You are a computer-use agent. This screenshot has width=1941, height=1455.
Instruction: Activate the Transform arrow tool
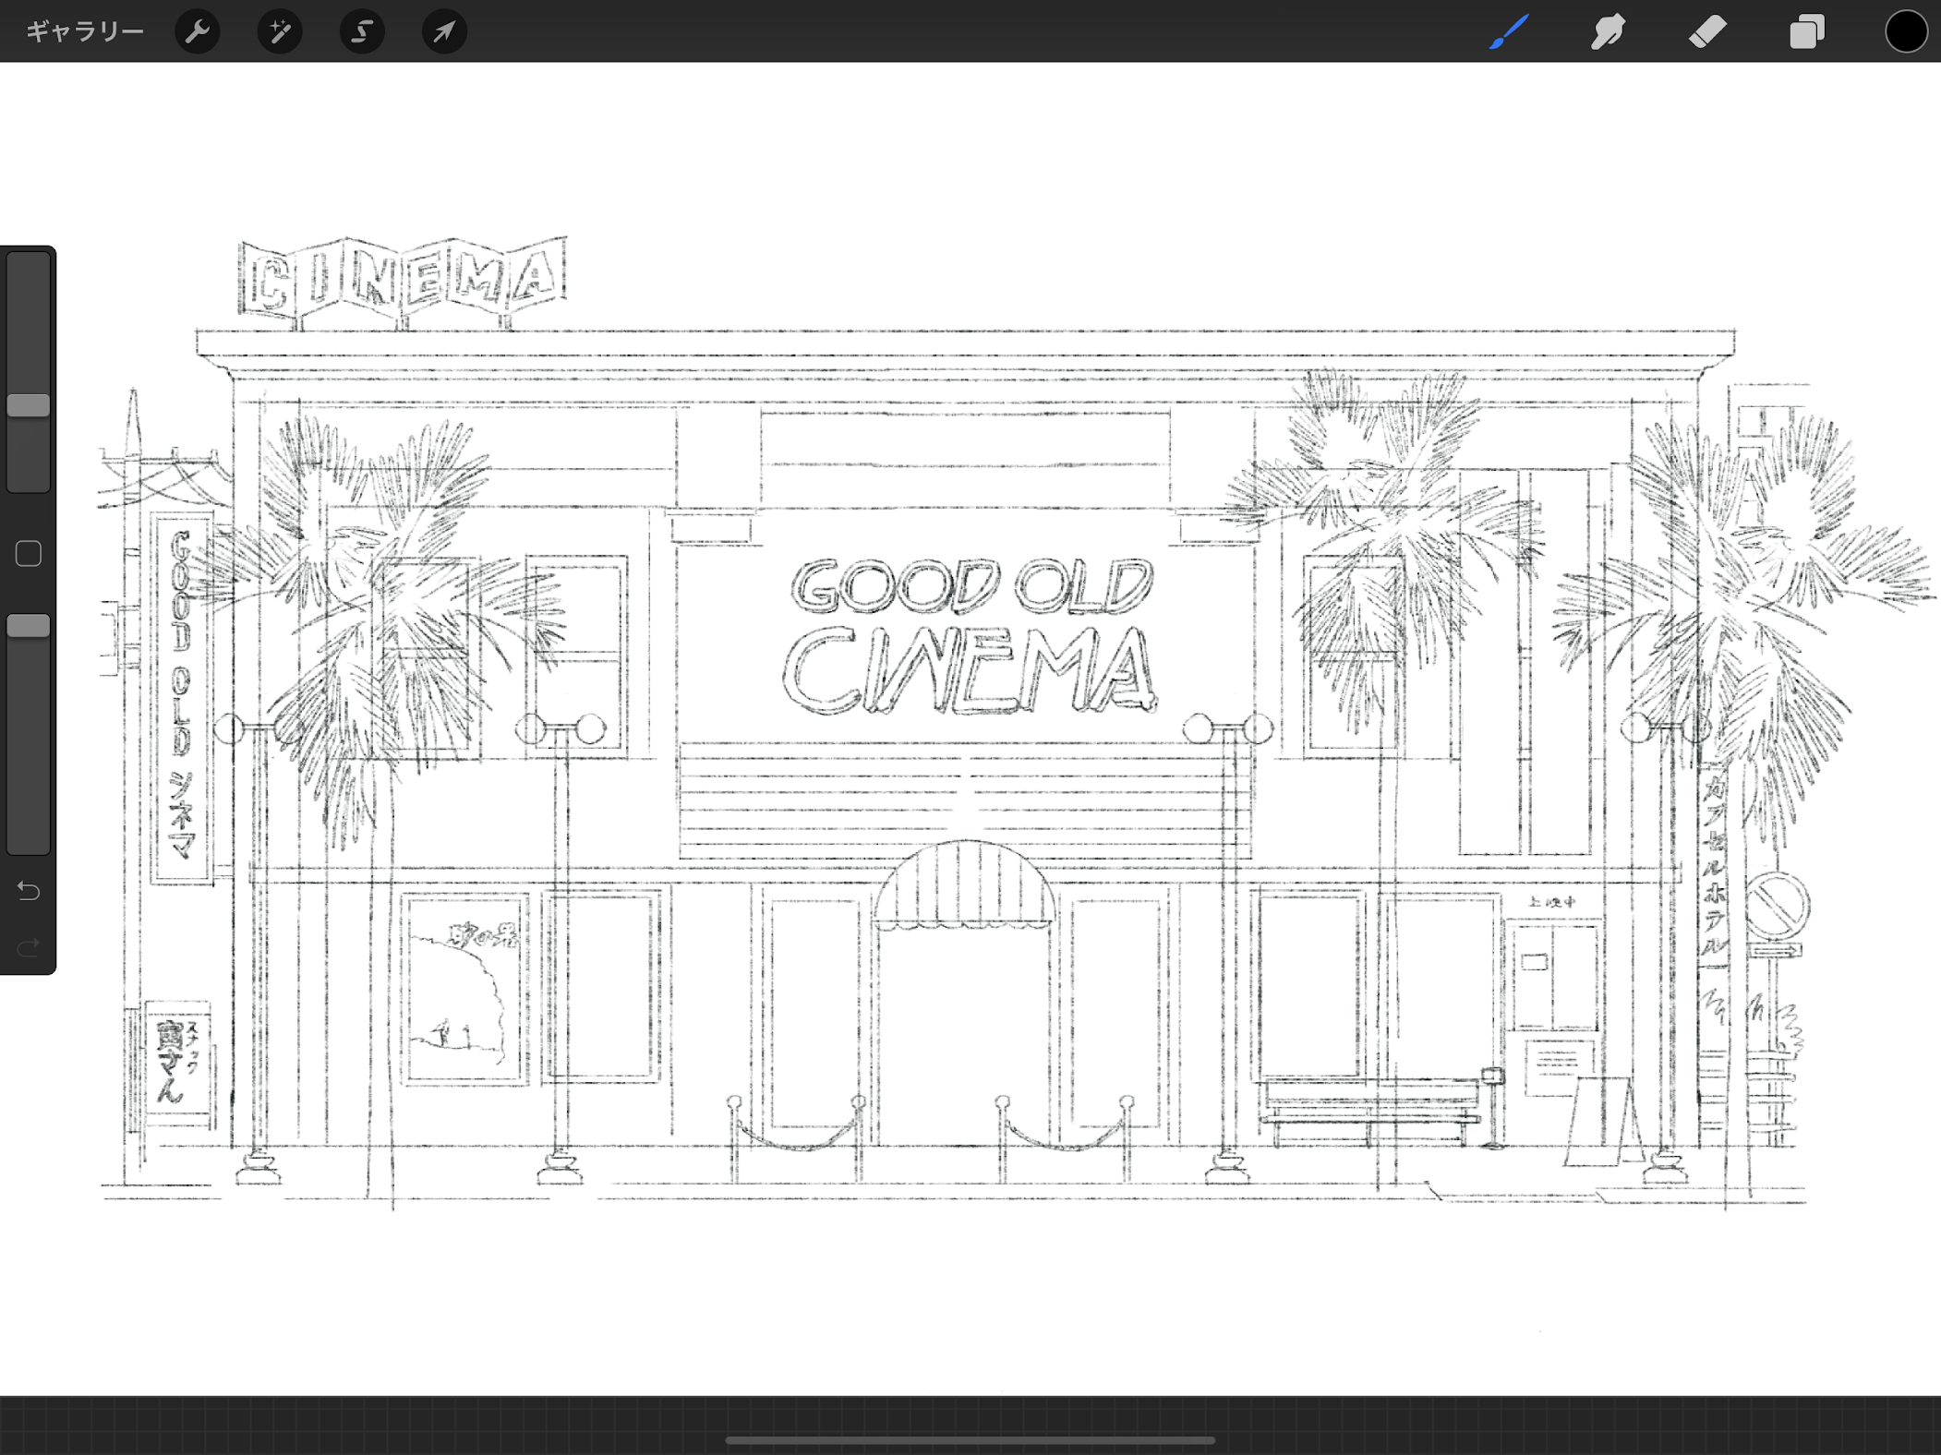coord(444,31)
